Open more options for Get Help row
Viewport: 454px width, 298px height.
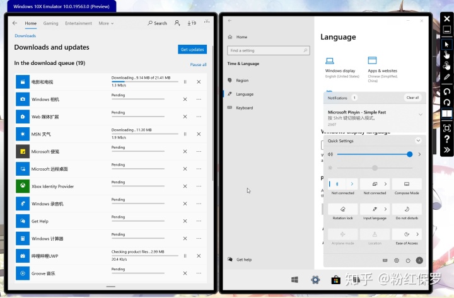[199, 221]
